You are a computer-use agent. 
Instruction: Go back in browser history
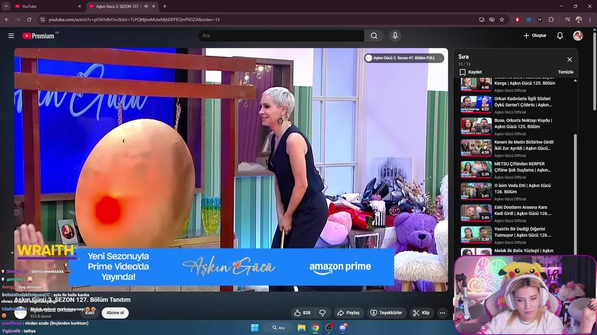coord(7,20)
